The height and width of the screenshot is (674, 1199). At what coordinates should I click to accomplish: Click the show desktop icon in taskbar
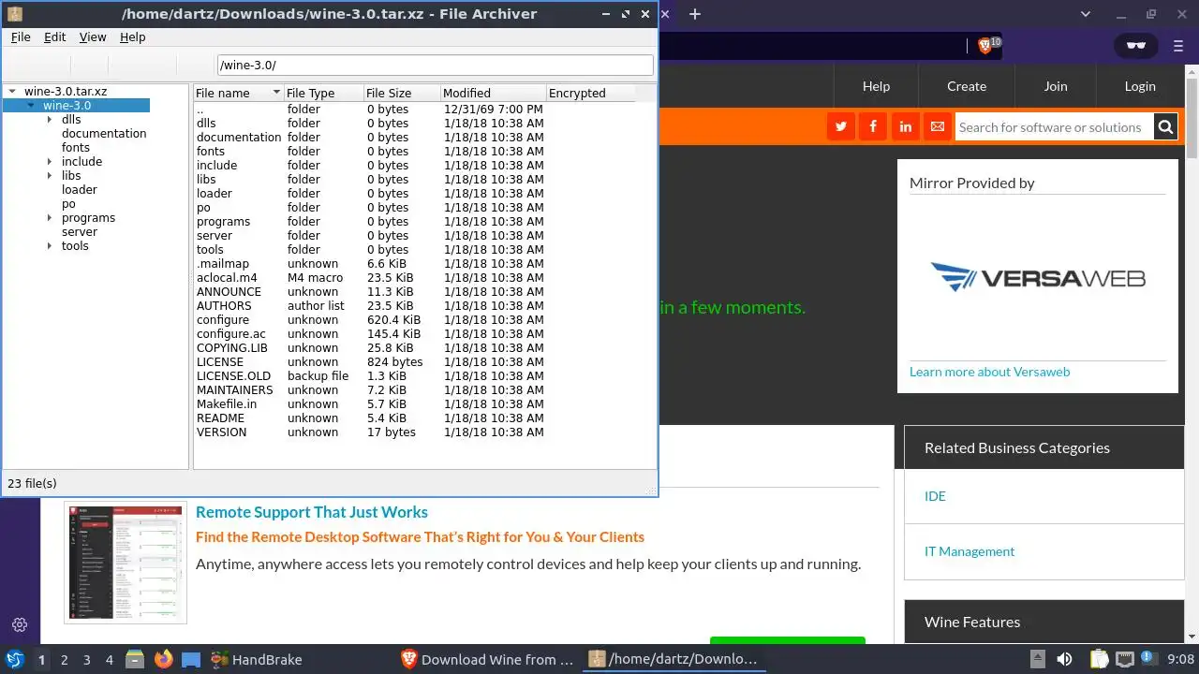point(191,659)
